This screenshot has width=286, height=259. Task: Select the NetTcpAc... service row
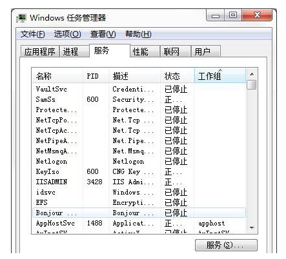click(139, 130)
